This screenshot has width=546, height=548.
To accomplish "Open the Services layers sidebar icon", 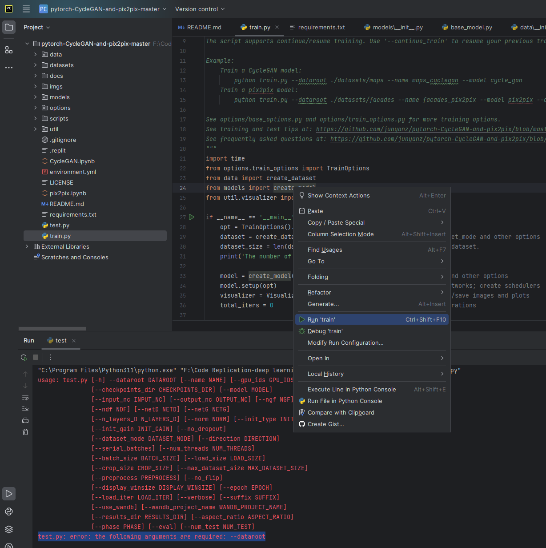I will tap(9, 529).
